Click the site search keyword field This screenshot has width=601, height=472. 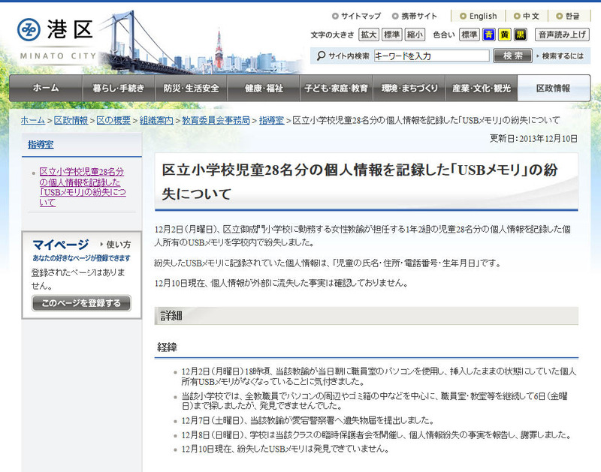tap(431, 56)
